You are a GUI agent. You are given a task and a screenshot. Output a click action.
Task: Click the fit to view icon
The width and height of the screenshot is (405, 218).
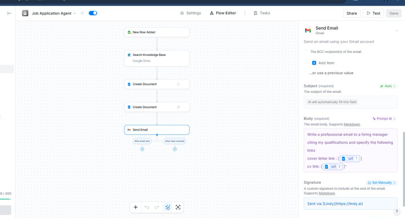pos(178,207)
